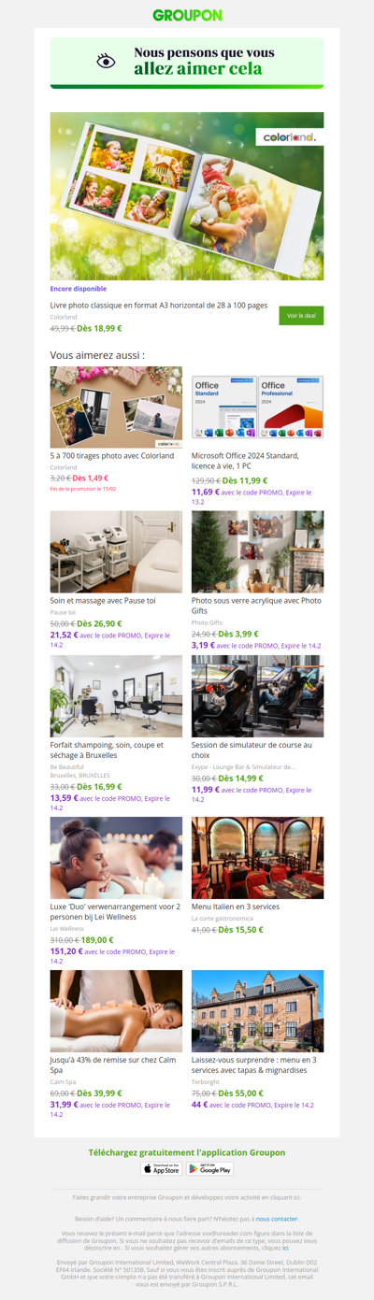Open the Google Play download badge
This screenshot has width=374, height=1300.
[x=210, y=1168]
